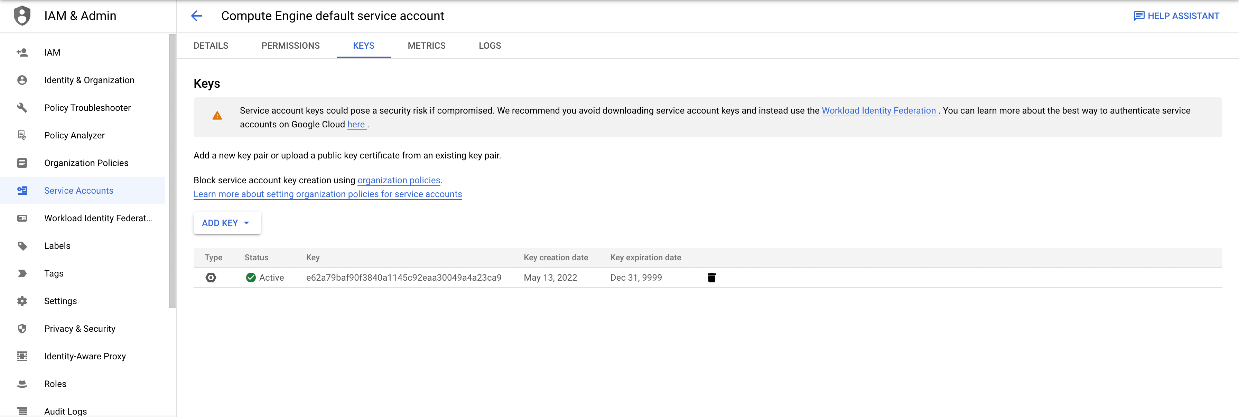The height and width of the screenshot is (417, 1239).
Task: Open the LOGS tab
Action: pyautogui.click(x=489, y=46)
